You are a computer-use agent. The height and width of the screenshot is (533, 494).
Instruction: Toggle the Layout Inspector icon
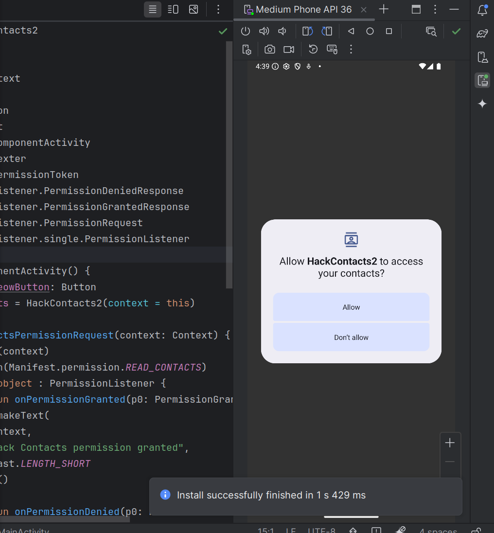pos(431,31)
